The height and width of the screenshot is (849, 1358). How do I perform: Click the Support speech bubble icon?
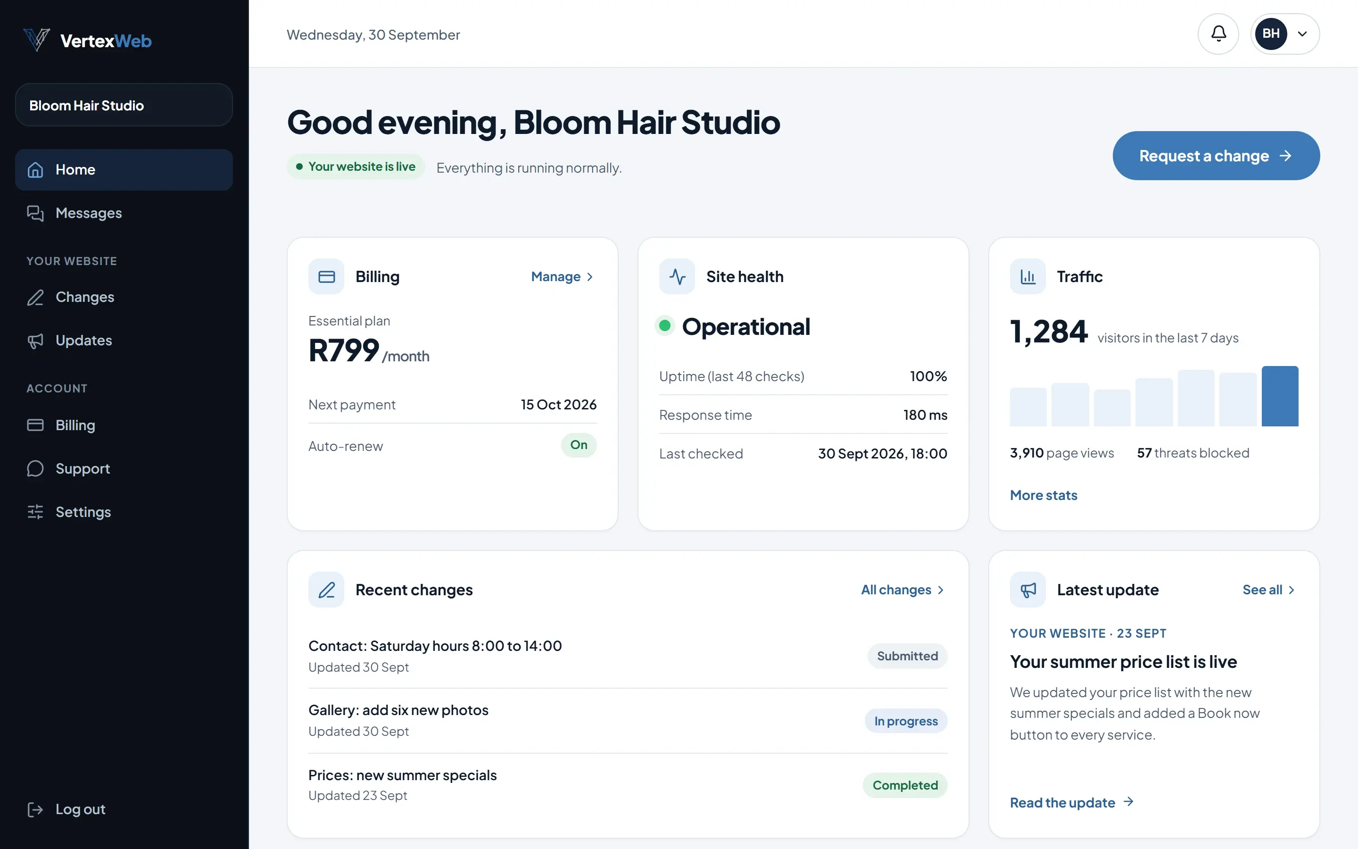pyautogui.click(x=35, y=469)
